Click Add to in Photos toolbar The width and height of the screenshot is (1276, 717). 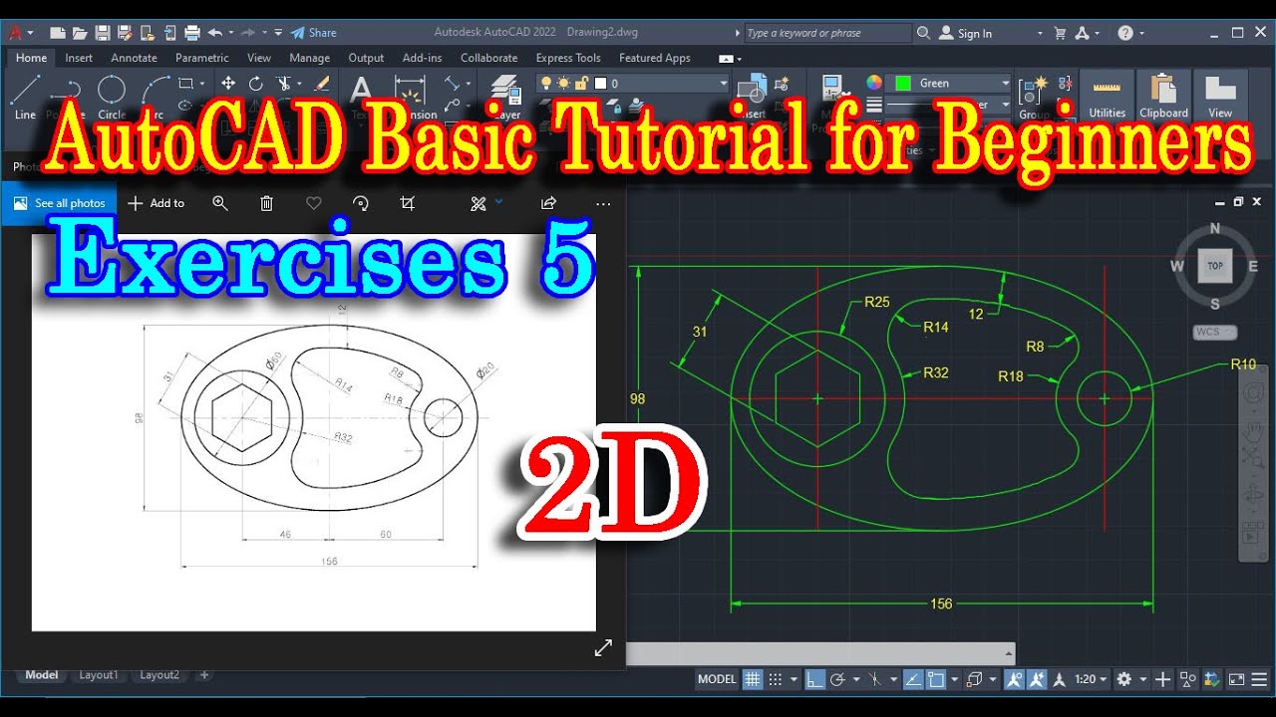pos(157,203)
